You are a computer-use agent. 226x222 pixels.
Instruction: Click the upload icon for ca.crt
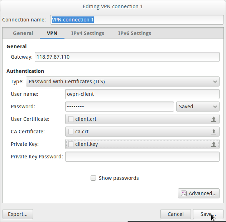(x=214, y=132)
